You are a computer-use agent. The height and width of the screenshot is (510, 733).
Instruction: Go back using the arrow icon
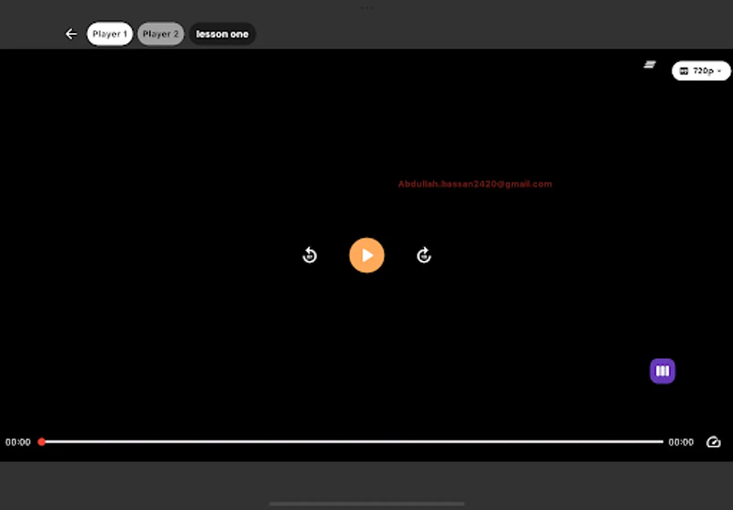[70, 34]
